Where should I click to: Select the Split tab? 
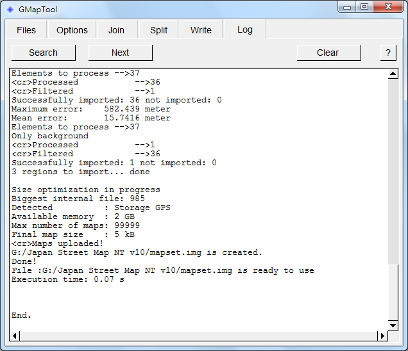tap(158, 30)
